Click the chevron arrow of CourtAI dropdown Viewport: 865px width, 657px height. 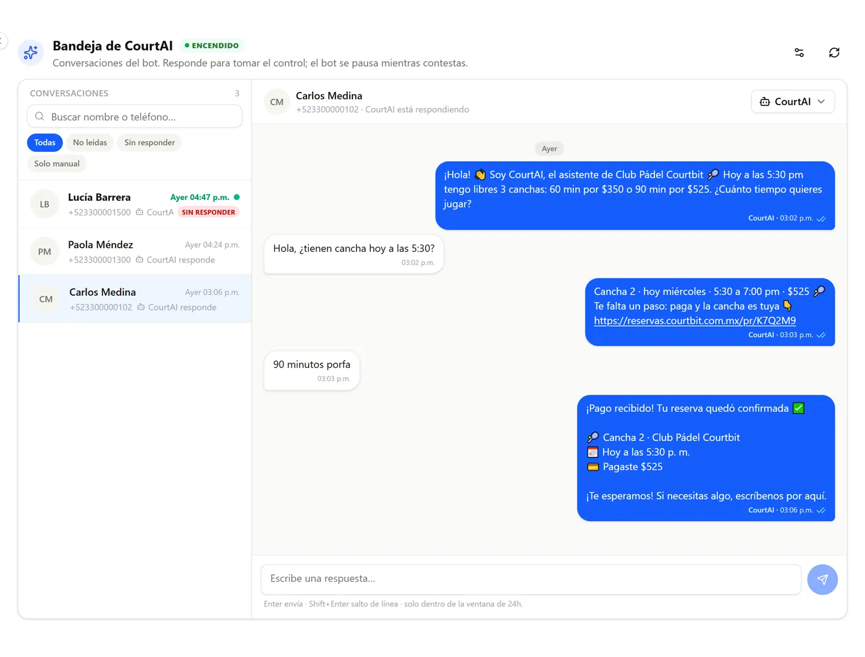(821, 102)
